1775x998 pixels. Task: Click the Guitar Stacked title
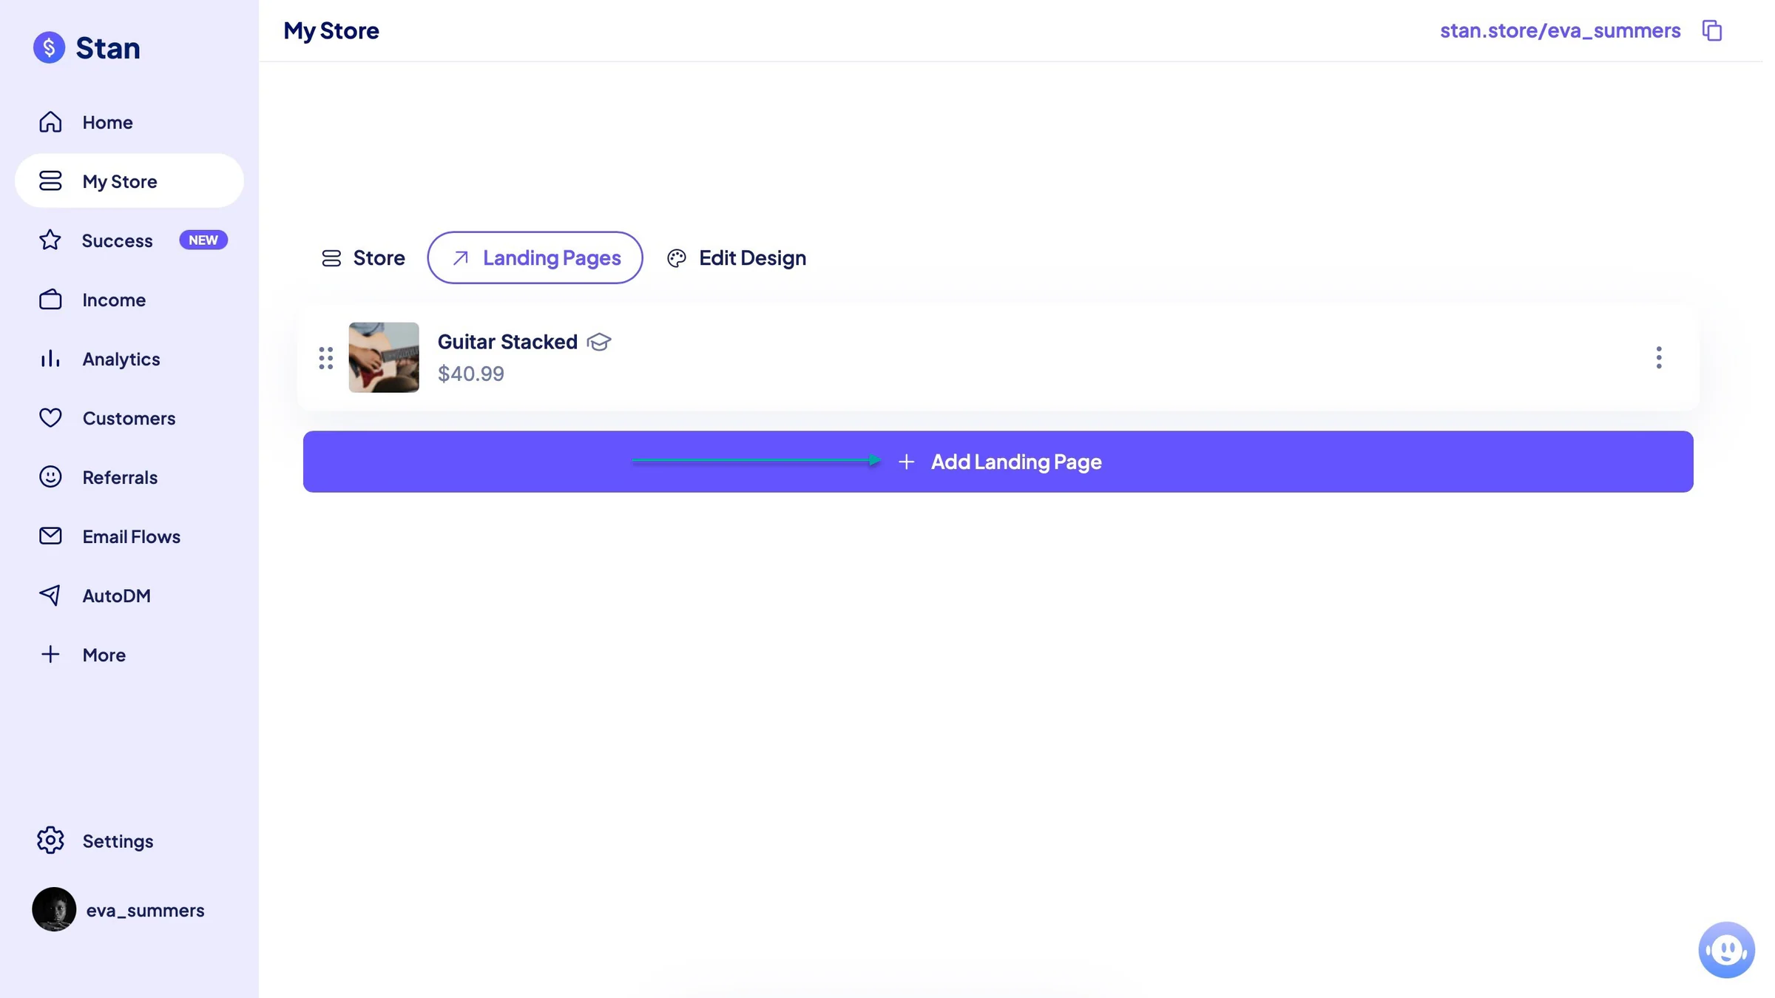(x=507, y=342)
